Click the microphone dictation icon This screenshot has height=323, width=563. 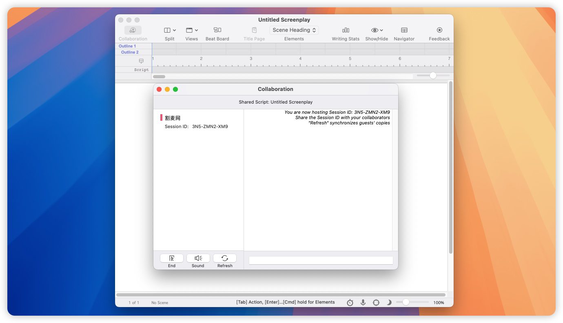pyautogui.click(x=363, y=303)
